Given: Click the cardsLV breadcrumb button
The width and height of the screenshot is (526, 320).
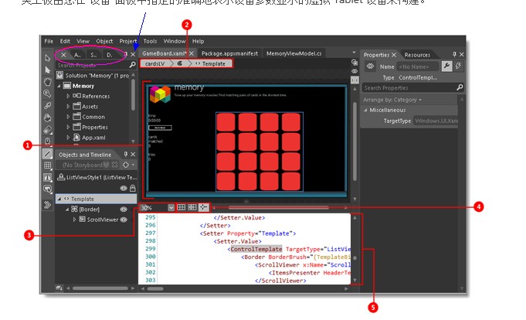Looking at the screenshot, I should pos(154,63).
